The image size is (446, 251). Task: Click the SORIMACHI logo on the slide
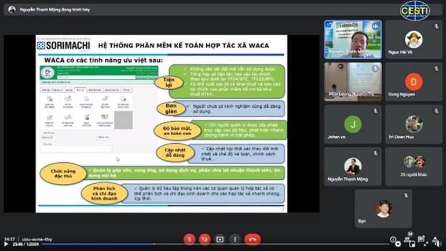pyautogui.click(x=64, y=46)
